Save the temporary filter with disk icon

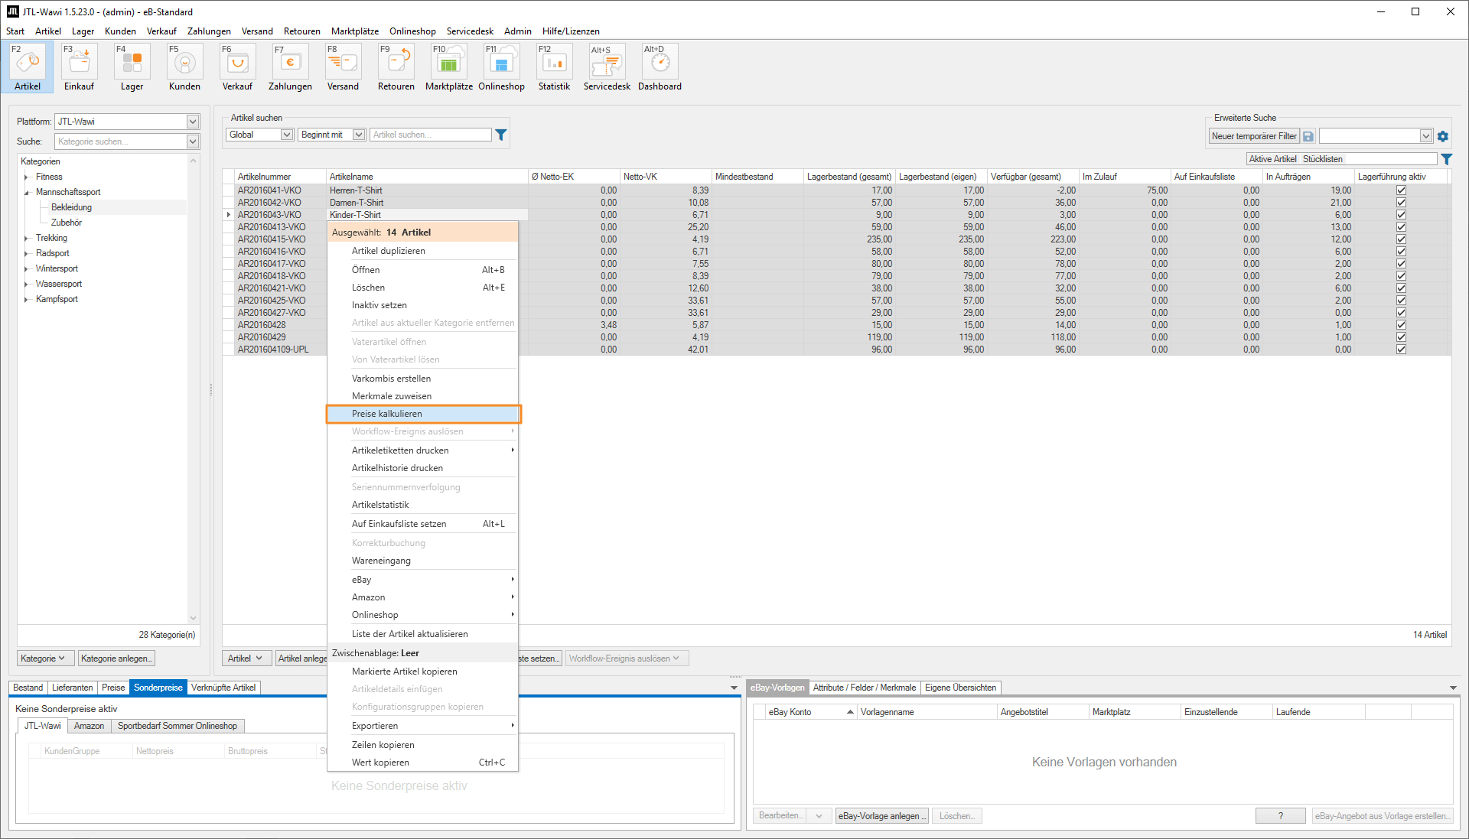click(x=1308, y=136)
